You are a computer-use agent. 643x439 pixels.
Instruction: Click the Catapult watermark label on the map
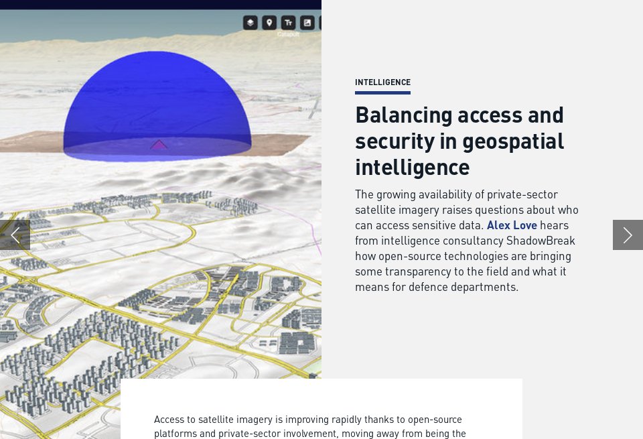point(288,34)
